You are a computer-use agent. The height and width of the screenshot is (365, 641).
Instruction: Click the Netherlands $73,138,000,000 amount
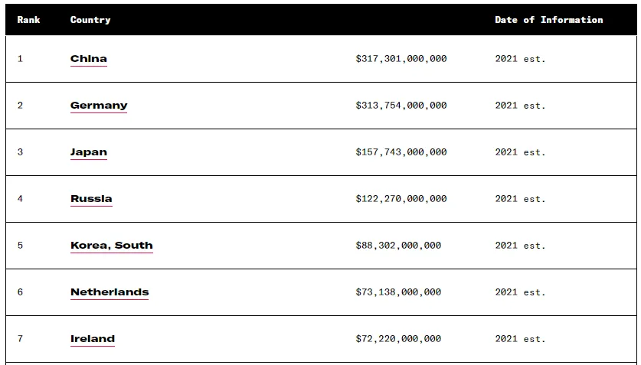point(398,292)
